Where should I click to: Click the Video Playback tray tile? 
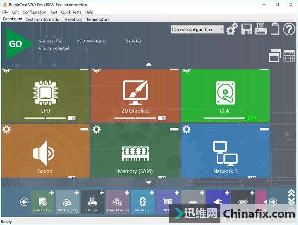pos(118,202)
